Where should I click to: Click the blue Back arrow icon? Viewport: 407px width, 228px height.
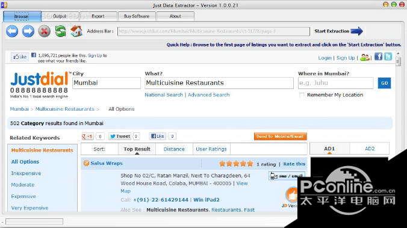click(12, 31)
